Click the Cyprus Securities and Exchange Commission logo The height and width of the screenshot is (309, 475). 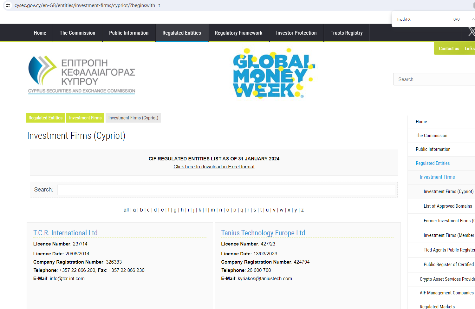81,75
